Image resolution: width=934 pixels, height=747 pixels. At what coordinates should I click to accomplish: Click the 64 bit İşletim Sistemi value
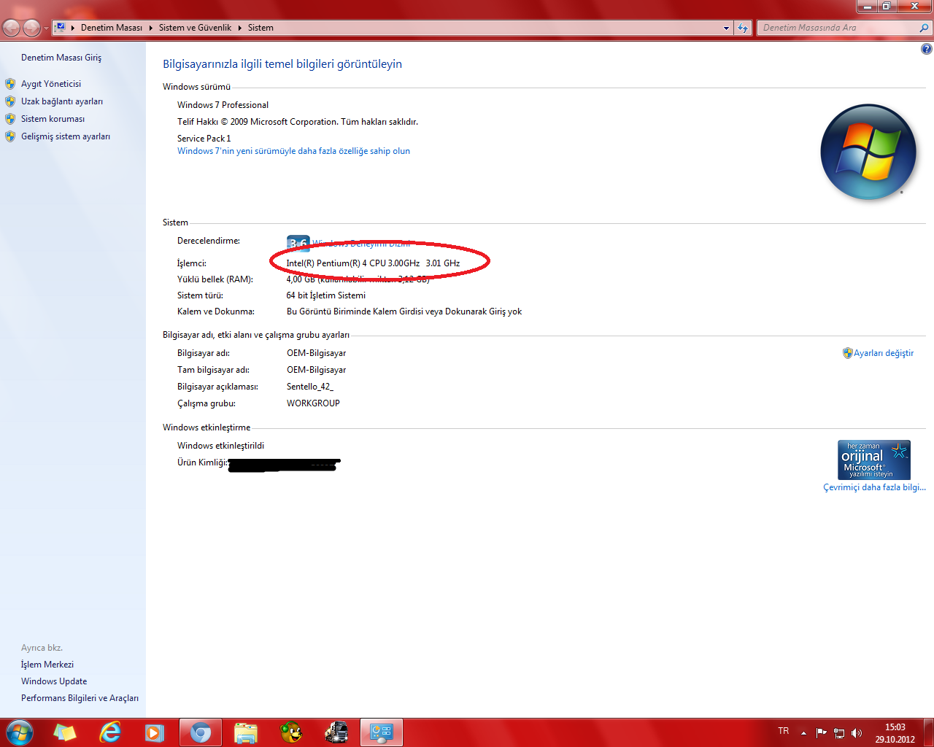pos(326,295)
